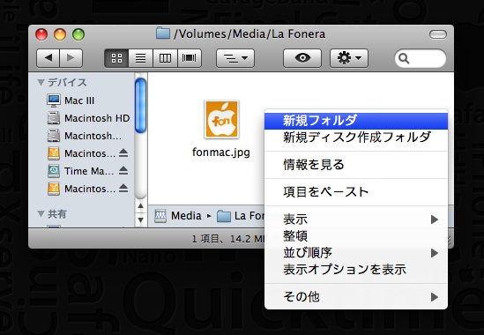Switch to Cover Flow view
Screen dimensions: 484x335
[x=190, y=57]
